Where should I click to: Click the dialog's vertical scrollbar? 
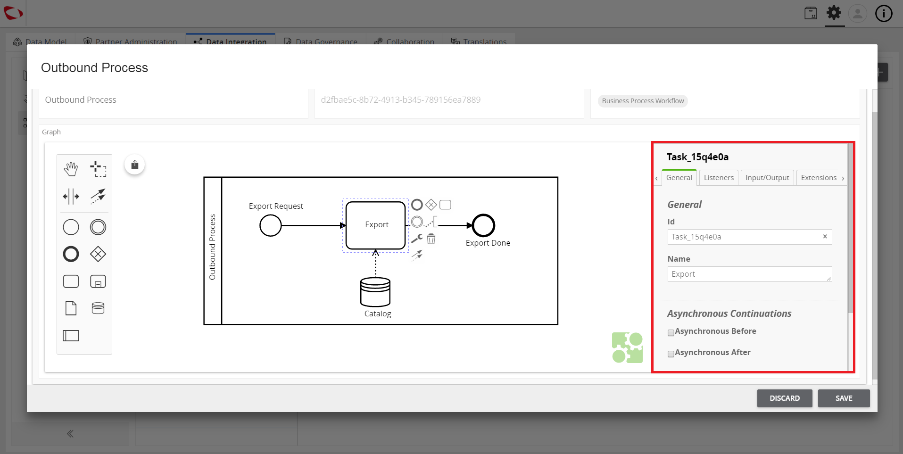coord(875,245)
